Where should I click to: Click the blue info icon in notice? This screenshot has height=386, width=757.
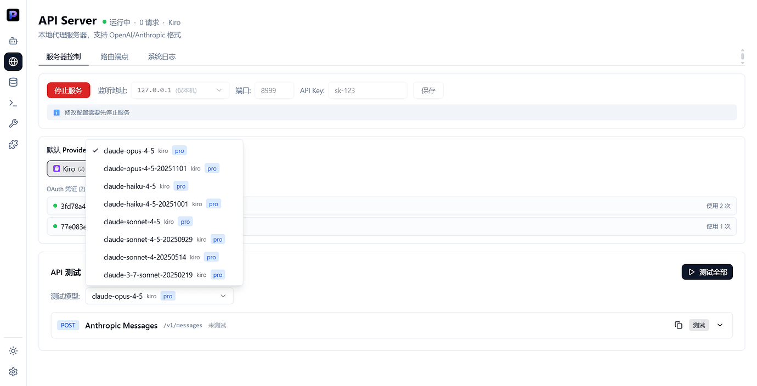(x=57, y=112)
